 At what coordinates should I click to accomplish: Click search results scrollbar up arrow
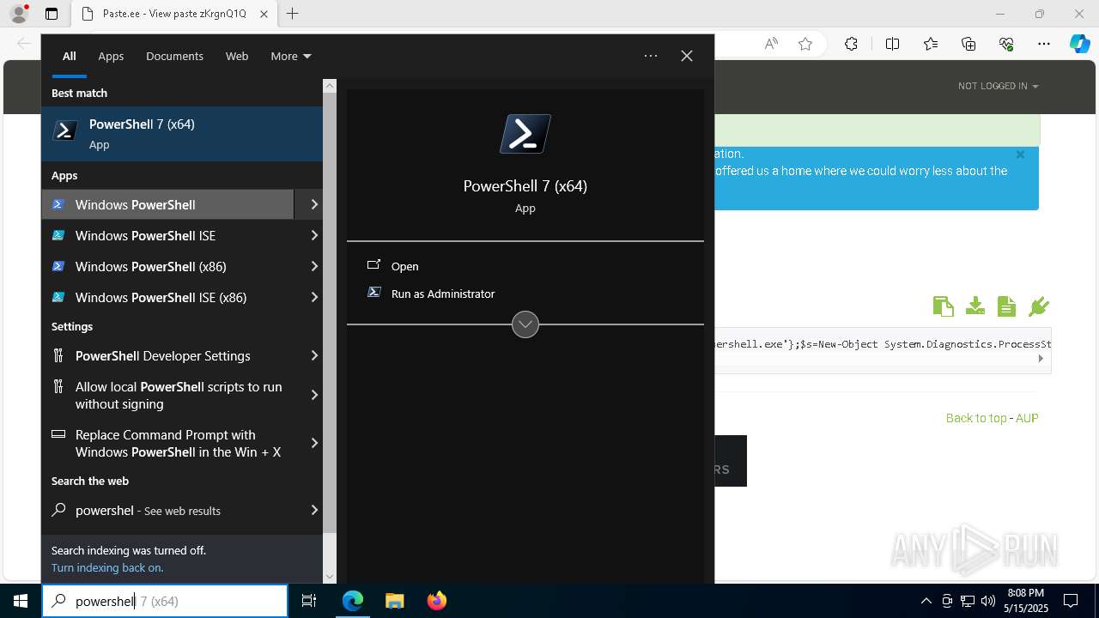click(330, 86)
